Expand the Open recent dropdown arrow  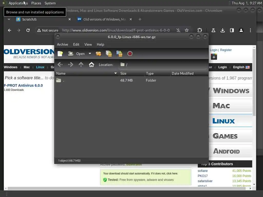tap(90, 54)
